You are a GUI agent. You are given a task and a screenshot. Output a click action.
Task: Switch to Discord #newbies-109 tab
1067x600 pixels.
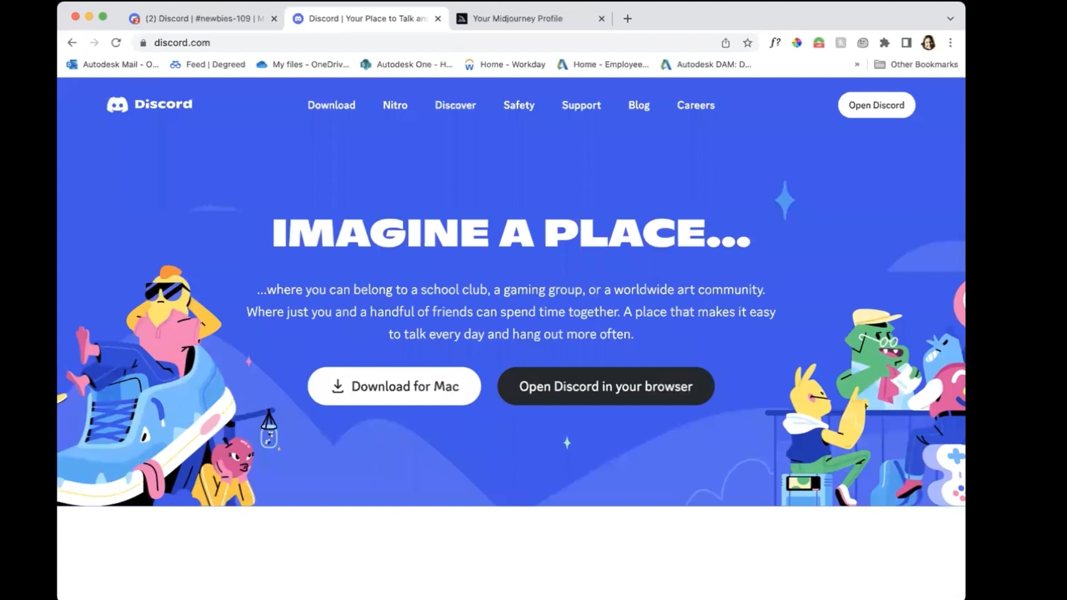click(203, 18)
